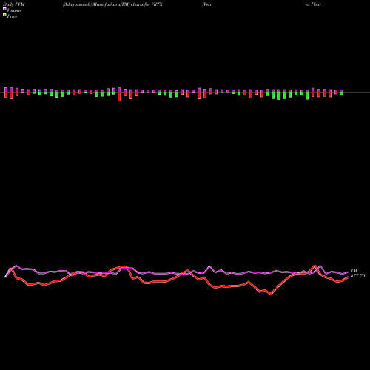Click the MunafaSutra charts for VRTX heading
This screenshot has width=370, height=370.
(112, 4)
